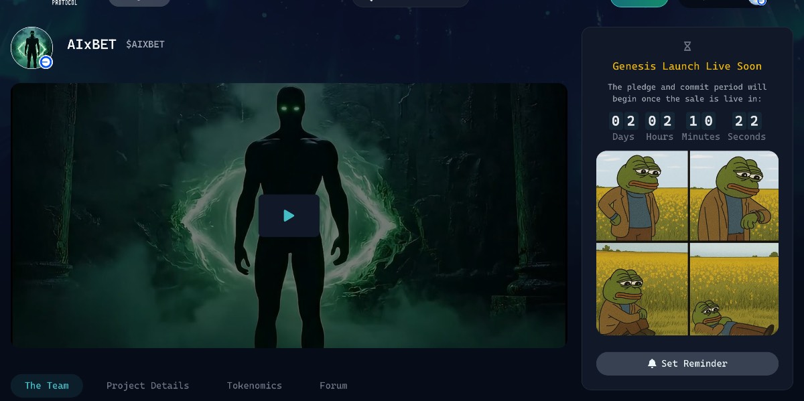
Task: Click the blue chain badge on the avatar
Action: click(46, 62)
